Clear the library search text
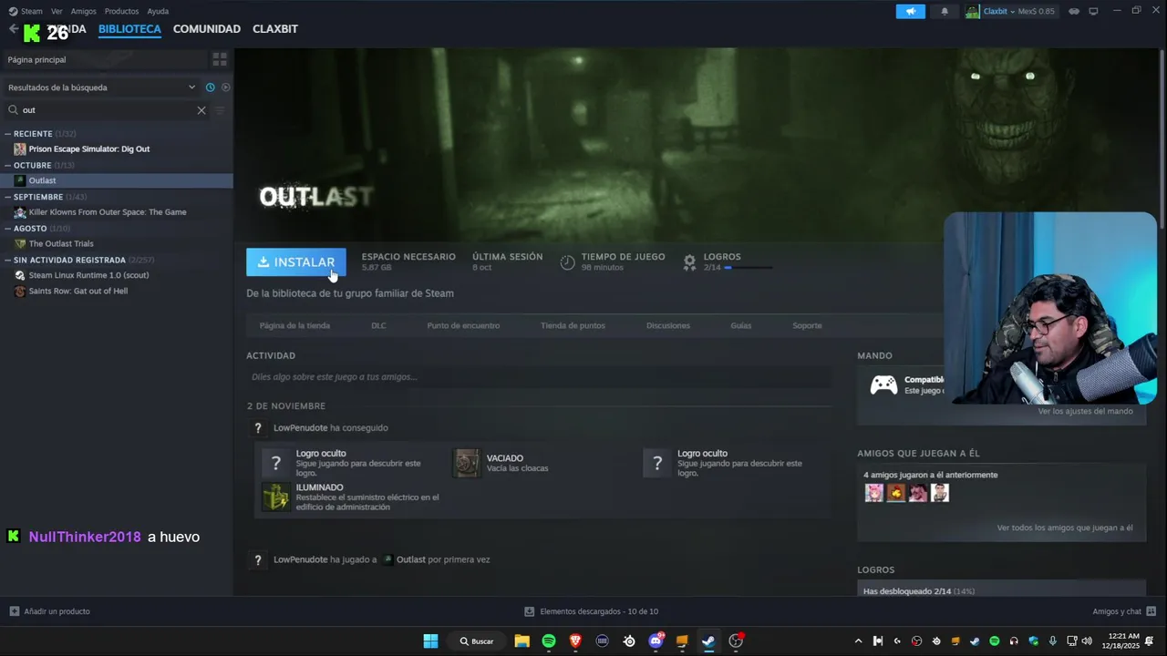The height and width of the screenshot is (656, 1167). click(201, 110)
